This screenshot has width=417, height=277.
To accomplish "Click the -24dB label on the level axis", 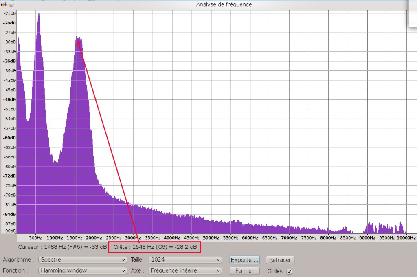I will click(x=10, y=23).
